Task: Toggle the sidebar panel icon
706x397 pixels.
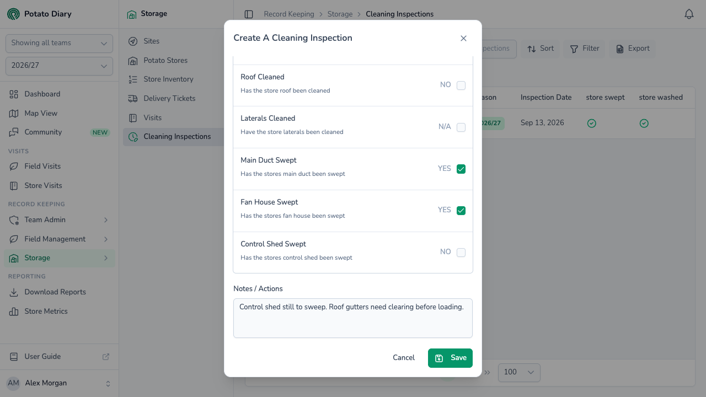Action: [x=249, y=14]
